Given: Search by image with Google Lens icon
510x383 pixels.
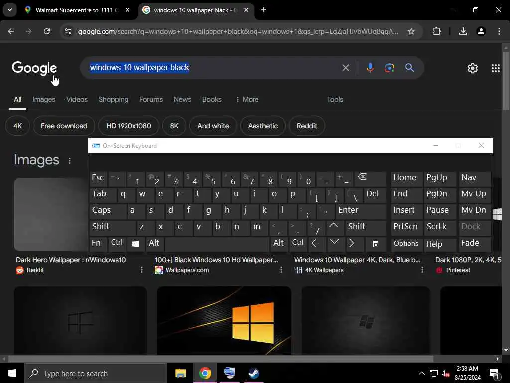Looking at the screenshot, I should click(389, 68).
